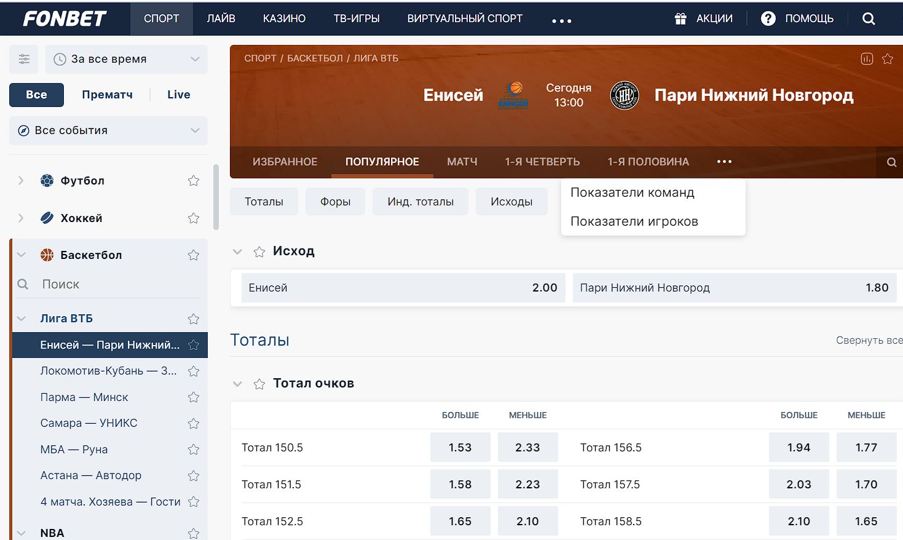Click the sidebar vertical scrollbar

[216, 197]
